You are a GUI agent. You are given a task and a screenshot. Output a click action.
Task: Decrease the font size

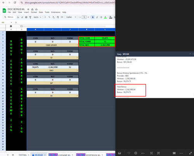pos(80,17)
